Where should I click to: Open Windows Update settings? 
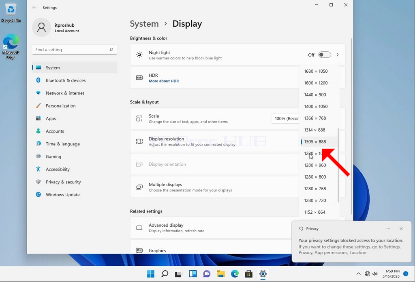pyautogui.click(x=75, y=194)
